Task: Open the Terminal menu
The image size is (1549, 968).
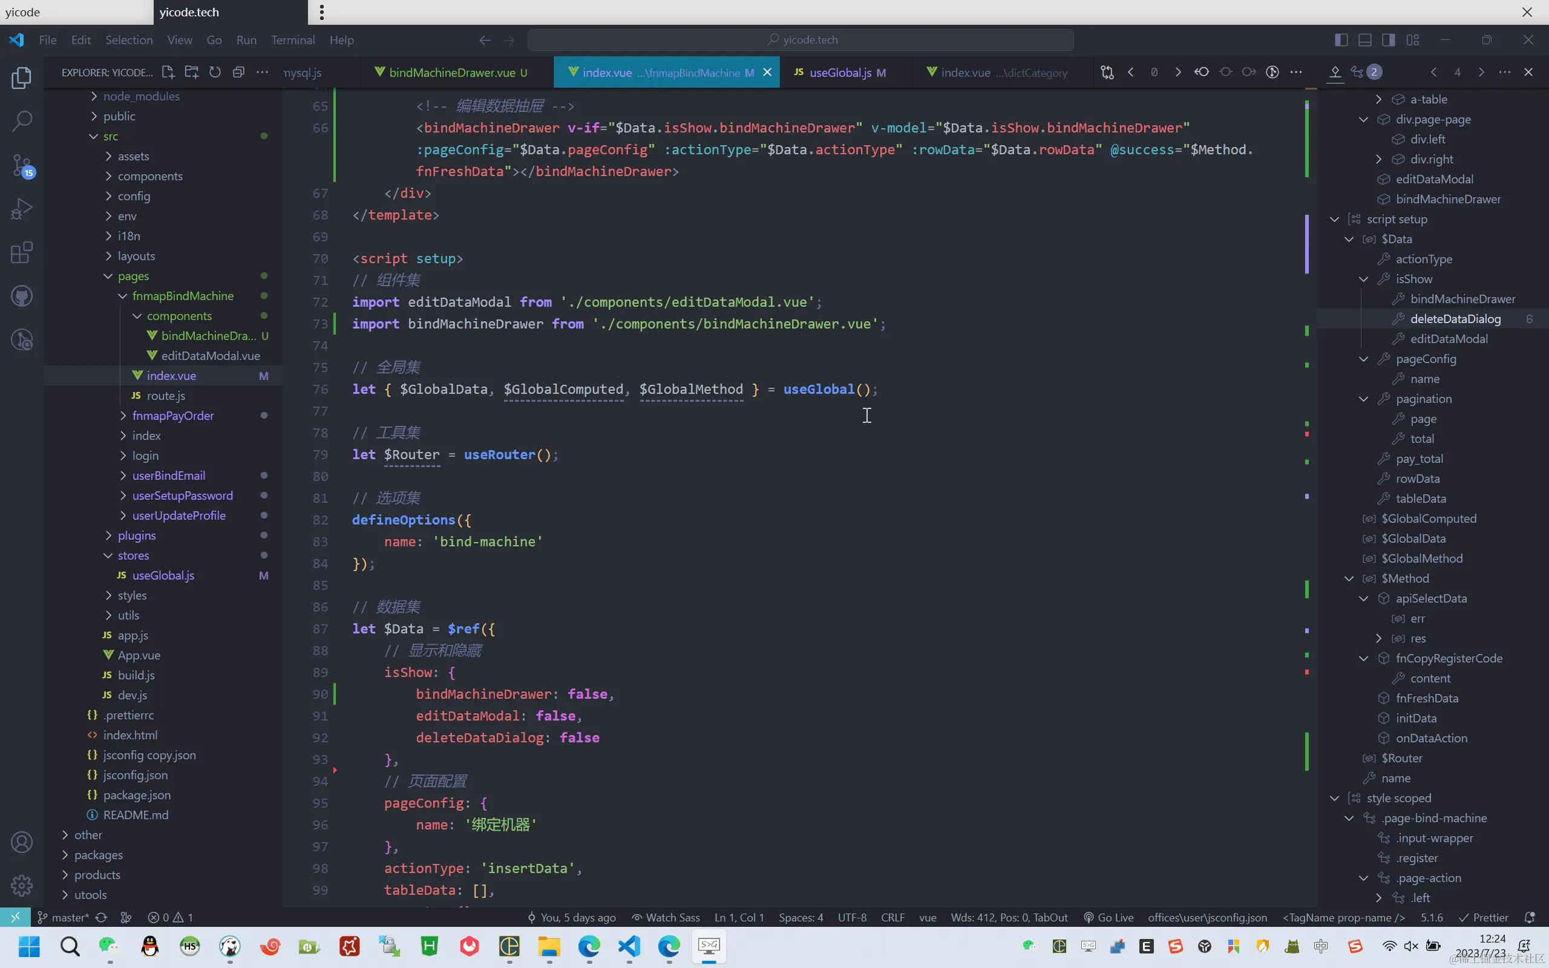Action: pyautogui.click(x=293, y=41)
